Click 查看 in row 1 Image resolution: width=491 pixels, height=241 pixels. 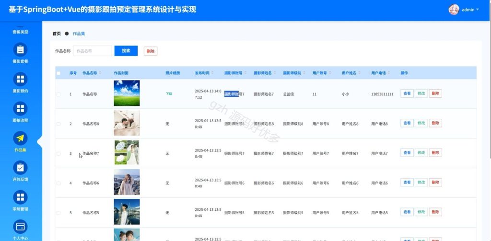coord(407,93)
